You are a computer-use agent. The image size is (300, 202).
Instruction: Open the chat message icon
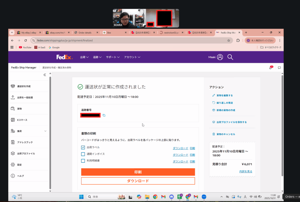pos(279,68)
